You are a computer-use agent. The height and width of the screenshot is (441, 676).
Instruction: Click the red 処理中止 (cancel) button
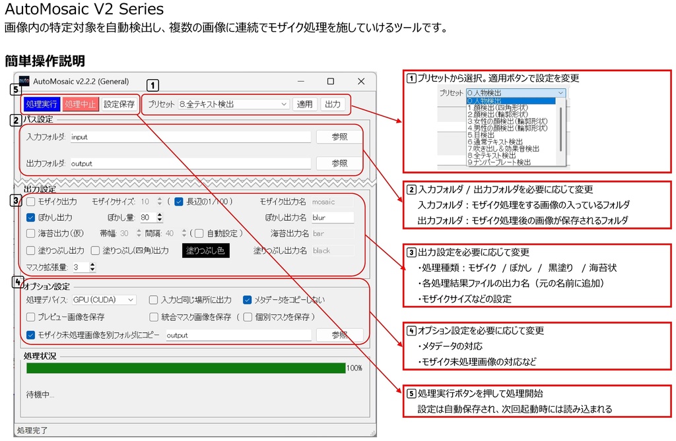tap(80, 104)
